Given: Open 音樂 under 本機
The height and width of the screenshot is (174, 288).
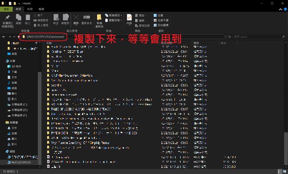Looking at the screenshot, I should (12, 83).
